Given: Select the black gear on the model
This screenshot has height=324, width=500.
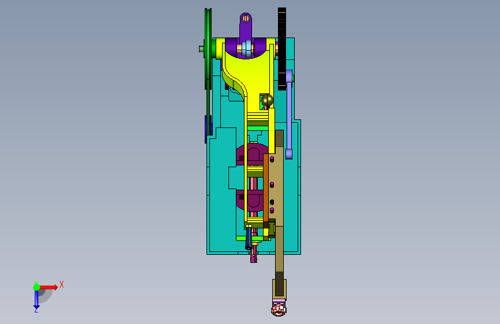Looking at the screenshot, I should tap(282, 49).
